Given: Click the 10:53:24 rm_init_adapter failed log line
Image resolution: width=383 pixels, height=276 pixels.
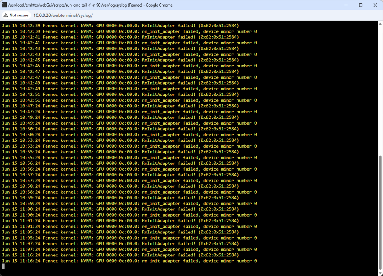Looking at the screenshot, I should click(129, 146).
